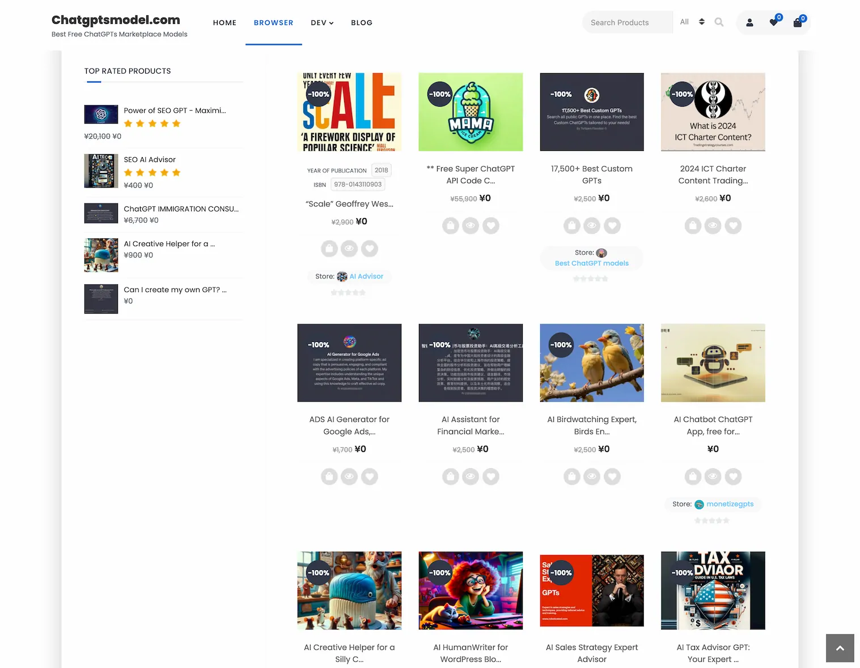Click the scroll-to-top chevron button
The width and height of the screenshot is (860, 668).
click(x=840, y=648)
